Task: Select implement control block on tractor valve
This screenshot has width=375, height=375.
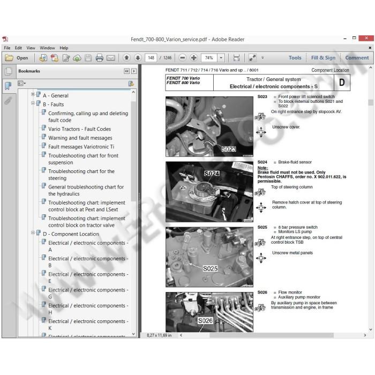Action: [87, 222]
